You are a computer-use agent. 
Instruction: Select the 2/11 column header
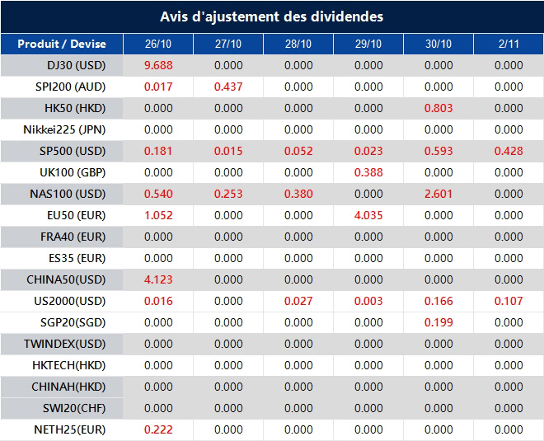pyautogui.click(x=509, y=44)
